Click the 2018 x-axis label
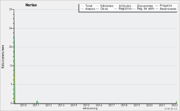The image size is (180, 111). click(x=124, y=105)
